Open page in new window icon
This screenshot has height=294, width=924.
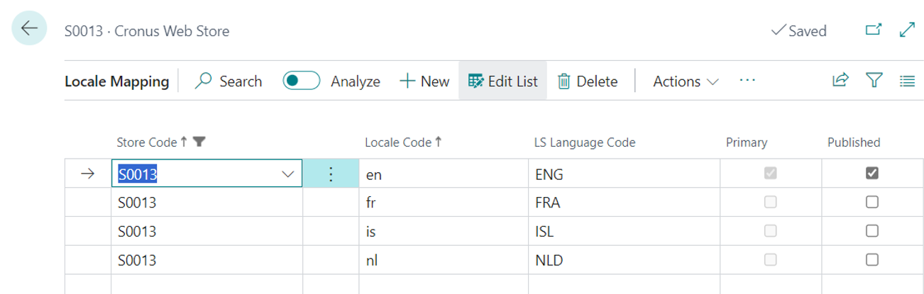873,30
